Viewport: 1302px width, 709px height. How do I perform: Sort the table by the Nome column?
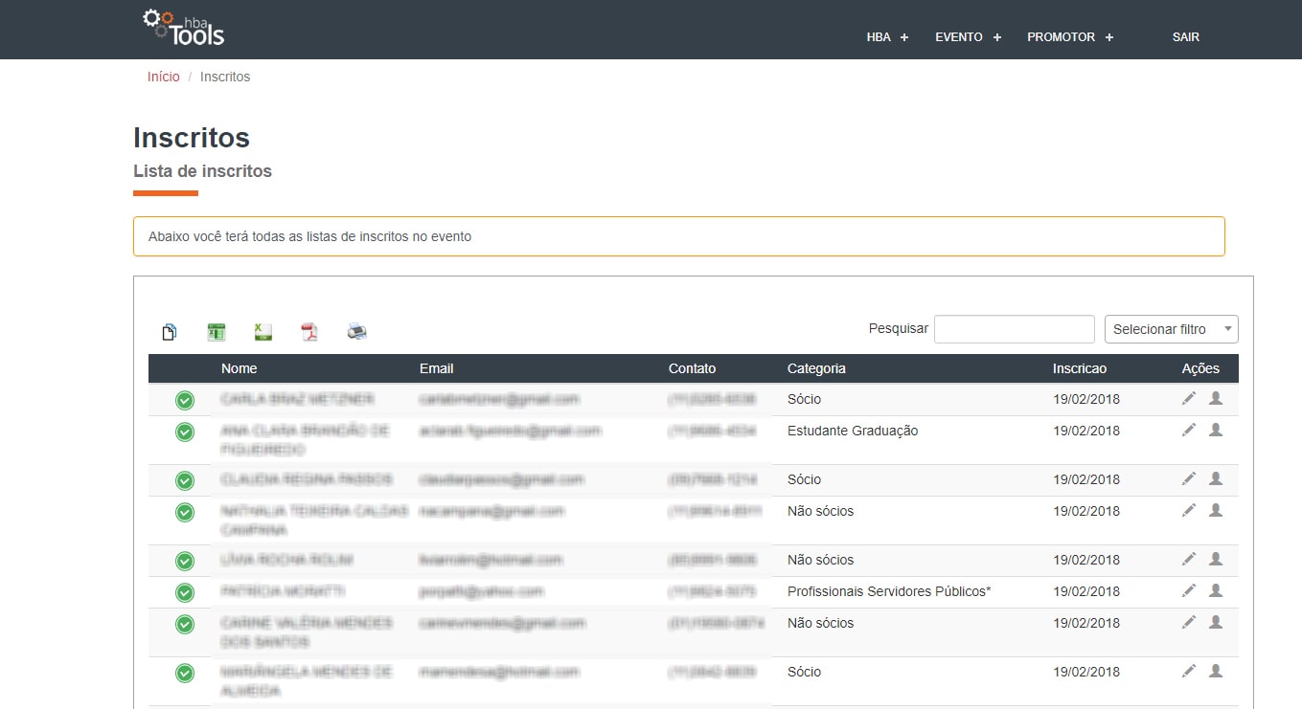(239, 368)
